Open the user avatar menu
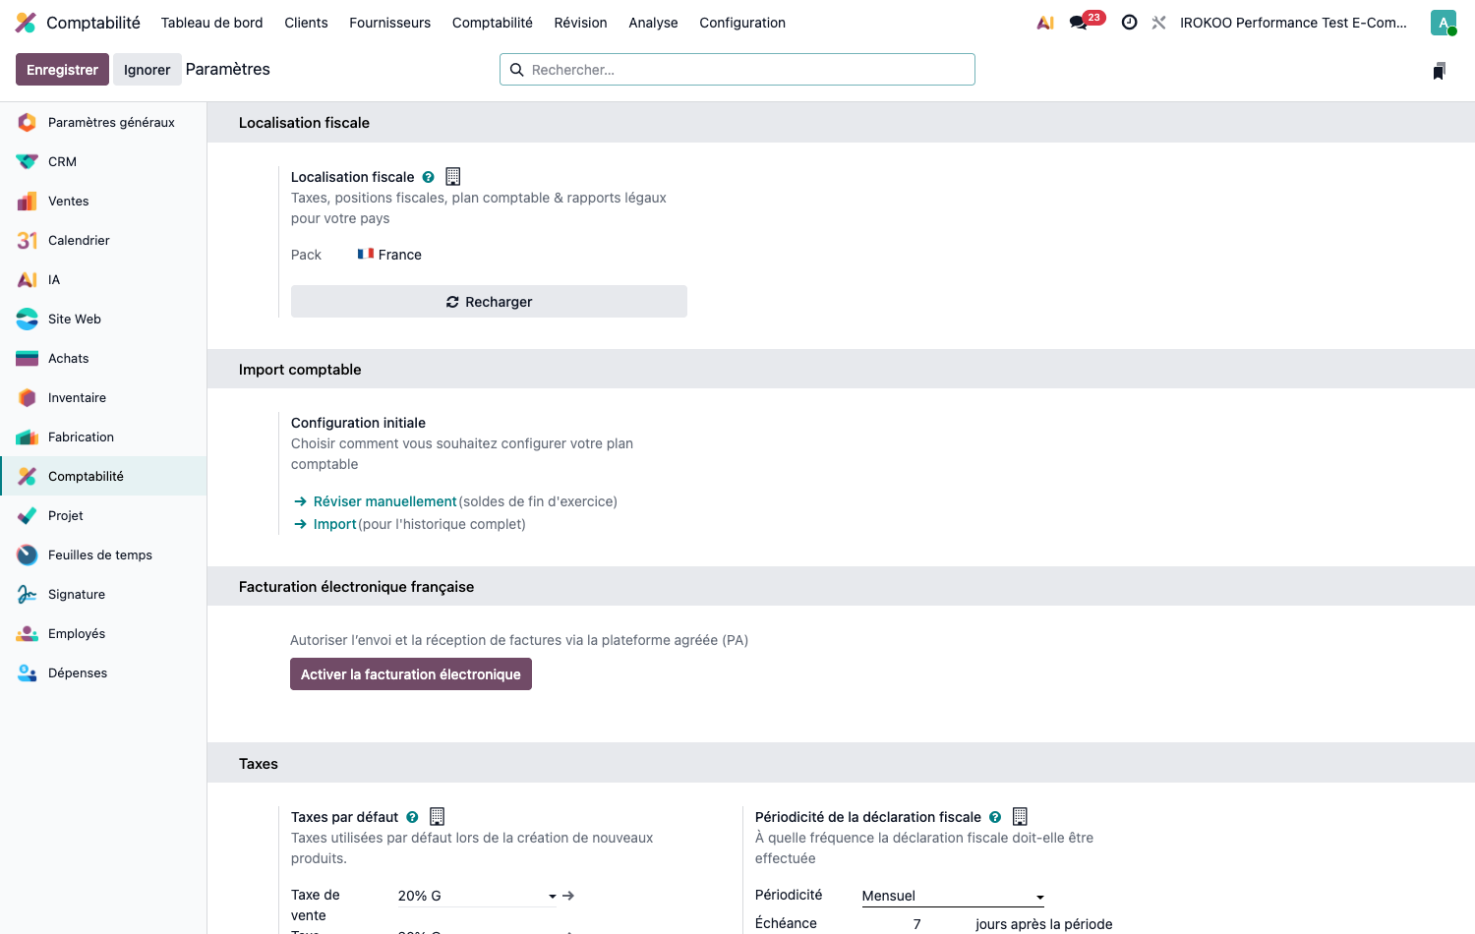The height and width of the screenshot is (934, 1475). pyautogui.click(x=1444, y=23)
